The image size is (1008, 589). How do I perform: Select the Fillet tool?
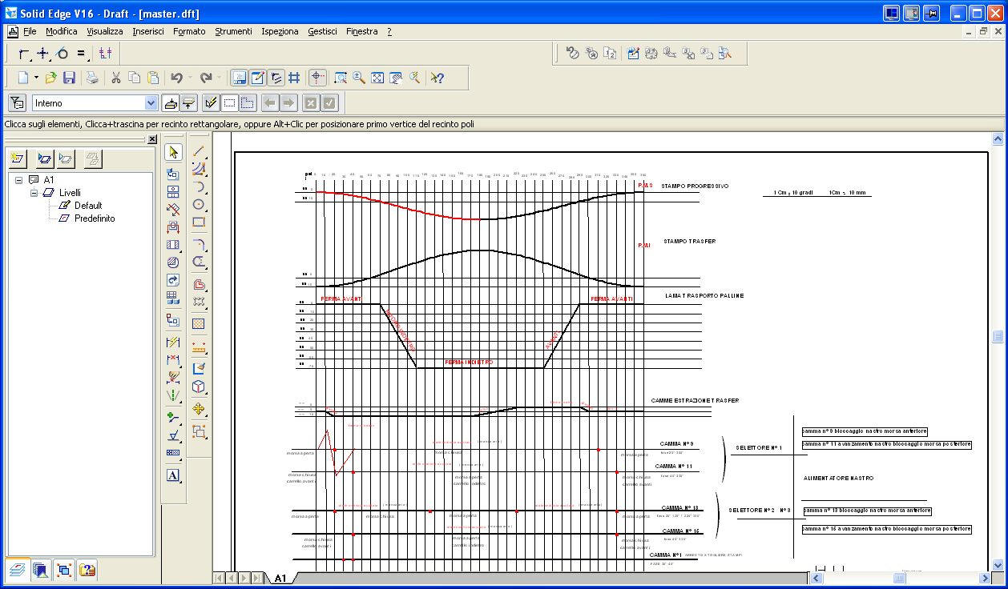[x=199, y=244]
